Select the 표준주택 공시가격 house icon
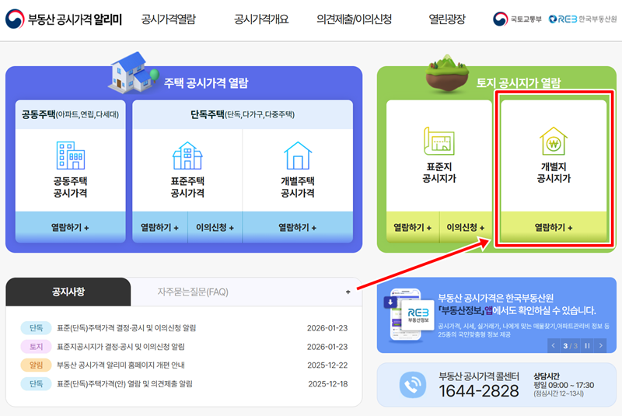Viewport: 622px width, 416px height. 187,156
